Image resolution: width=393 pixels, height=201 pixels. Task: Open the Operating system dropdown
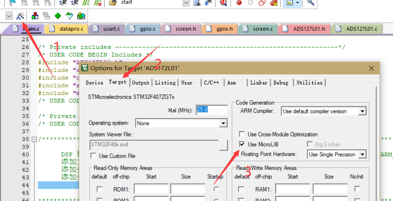click(223, 123)
